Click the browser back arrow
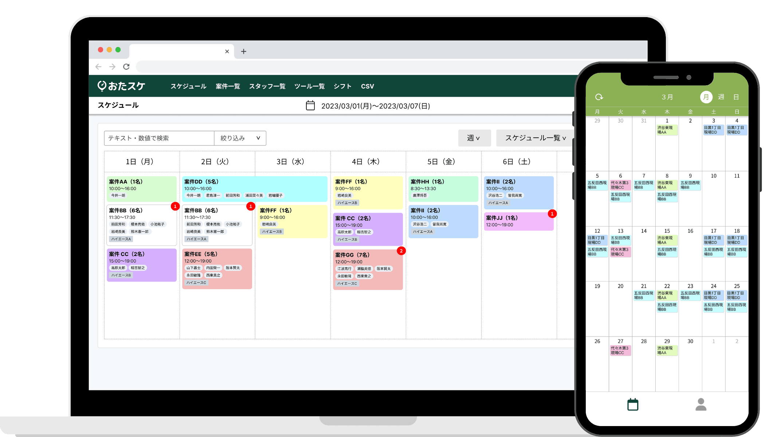 98,67
